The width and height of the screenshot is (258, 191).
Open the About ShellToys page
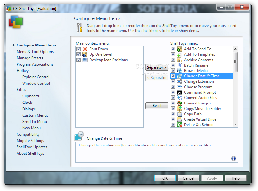[30, 153]
